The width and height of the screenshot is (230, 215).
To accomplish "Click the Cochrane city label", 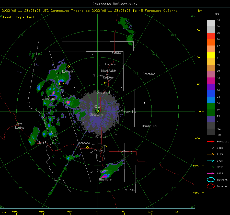I will click(x=84, y=143).
